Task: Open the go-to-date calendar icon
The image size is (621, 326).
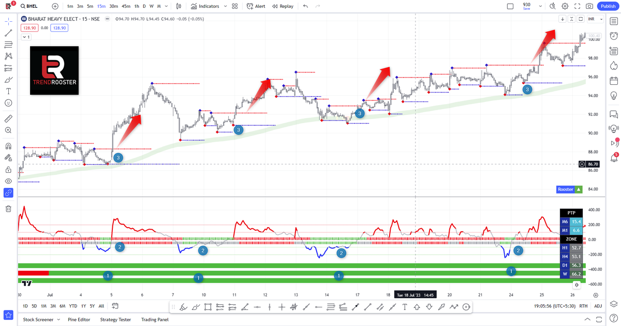Action: (x=115, y=306)
